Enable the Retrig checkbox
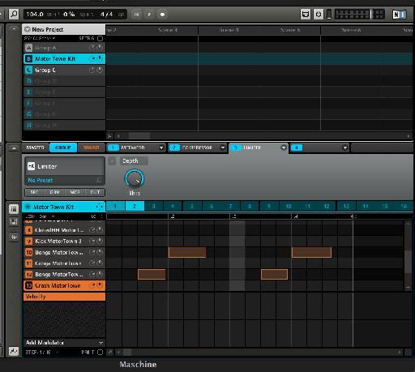The width and height of the screenshot is (415, 372). pyautogui.click(x=100, y=38)
